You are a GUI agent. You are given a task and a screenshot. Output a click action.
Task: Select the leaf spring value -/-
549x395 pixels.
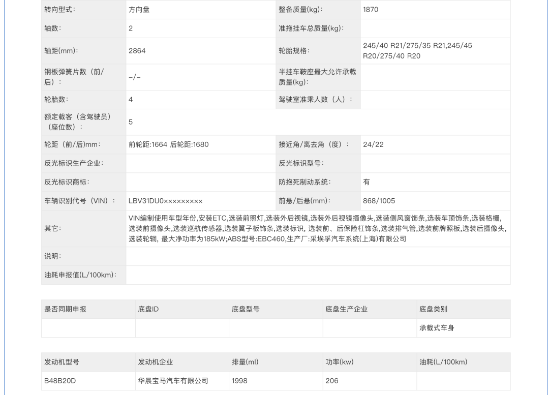coord(134,77)
